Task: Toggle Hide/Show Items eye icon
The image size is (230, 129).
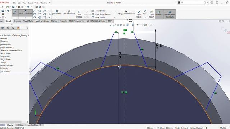Action: click(x=138, y=25)
